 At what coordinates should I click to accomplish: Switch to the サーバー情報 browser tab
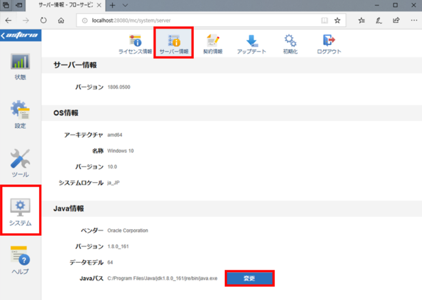point(65,5)
